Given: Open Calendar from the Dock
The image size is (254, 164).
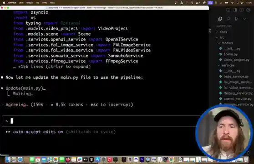Looking at the screenshot, I should click(38, 159).
